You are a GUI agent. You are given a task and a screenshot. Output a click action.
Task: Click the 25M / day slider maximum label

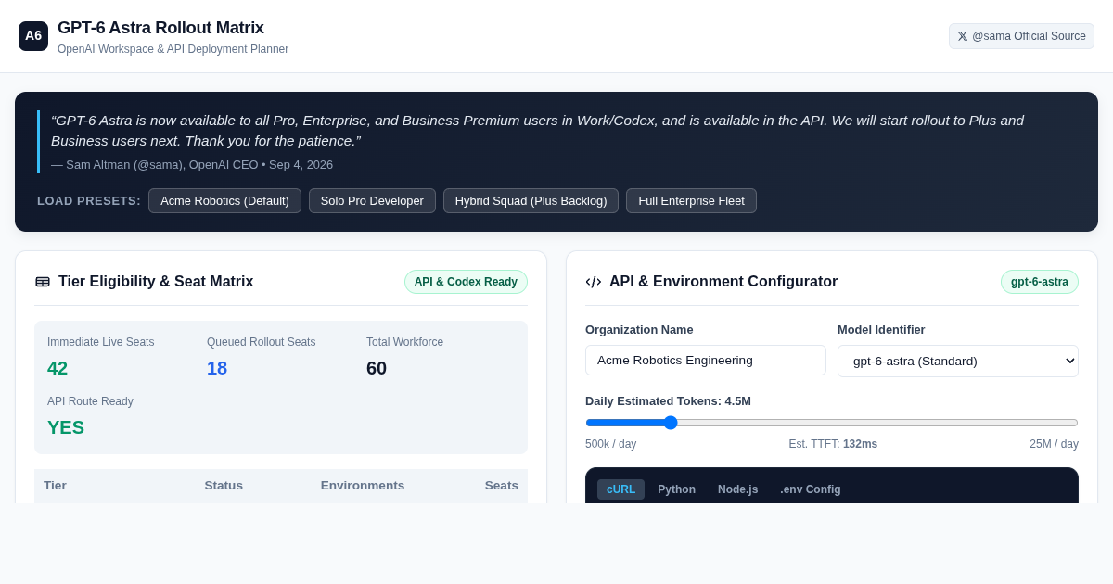point(1054,444)
